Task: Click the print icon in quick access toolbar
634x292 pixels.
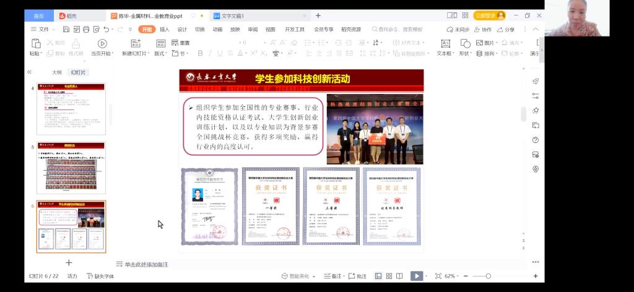Action: click(85, 29)
